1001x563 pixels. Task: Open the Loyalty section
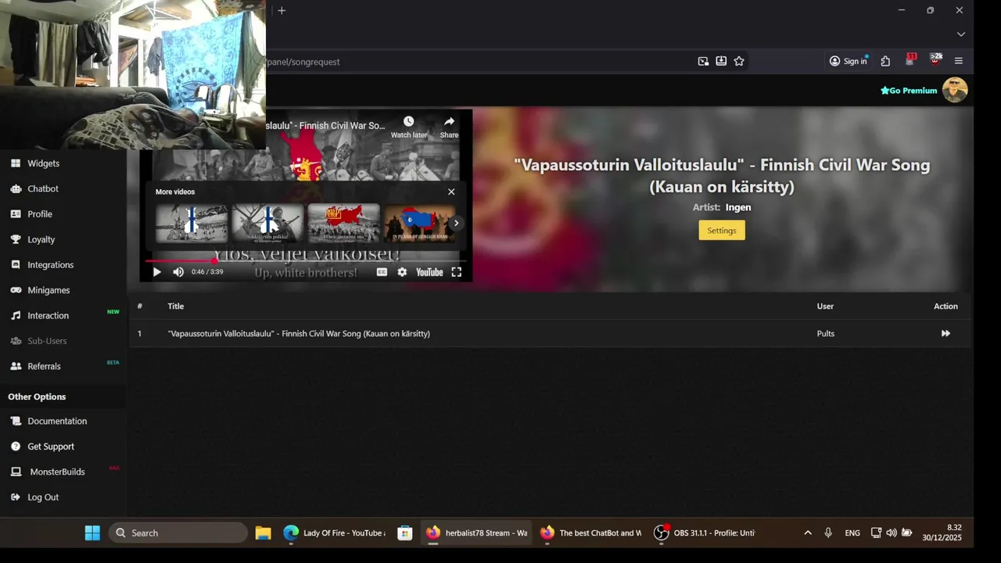coord(41,239)
